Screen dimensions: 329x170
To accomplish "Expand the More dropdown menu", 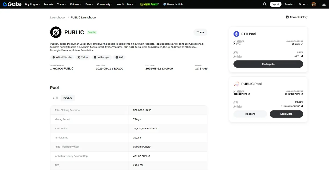I will tap(131, 4).
